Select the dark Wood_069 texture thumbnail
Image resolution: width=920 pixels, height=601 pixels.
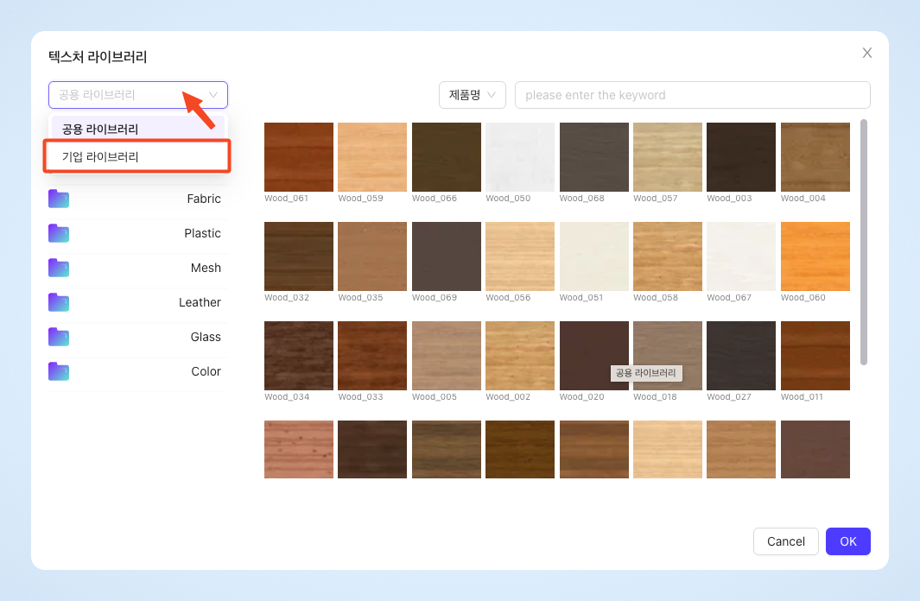click(x=447, y=256)
